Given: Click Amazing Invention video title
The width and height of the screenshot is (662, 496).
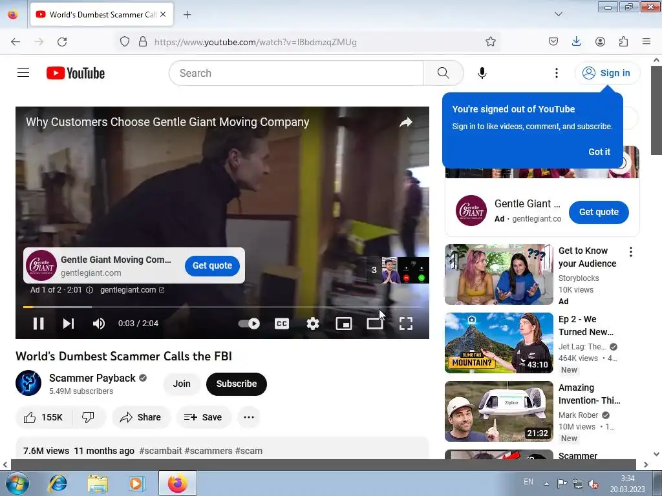Looking at the screenshot, I should 590,394.
